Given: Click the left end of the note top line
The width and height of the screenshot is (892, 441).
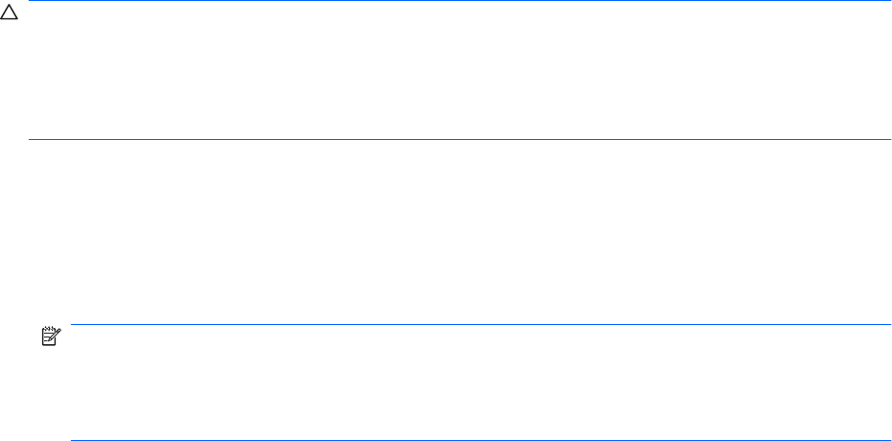Looking at the screenshot, I should (75, 324).
